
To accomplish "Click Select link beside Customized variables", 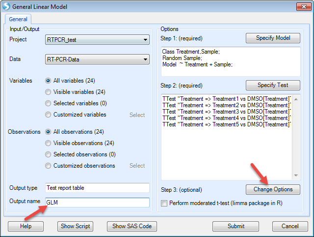I will pyautogui.click(x=137, y=115).
